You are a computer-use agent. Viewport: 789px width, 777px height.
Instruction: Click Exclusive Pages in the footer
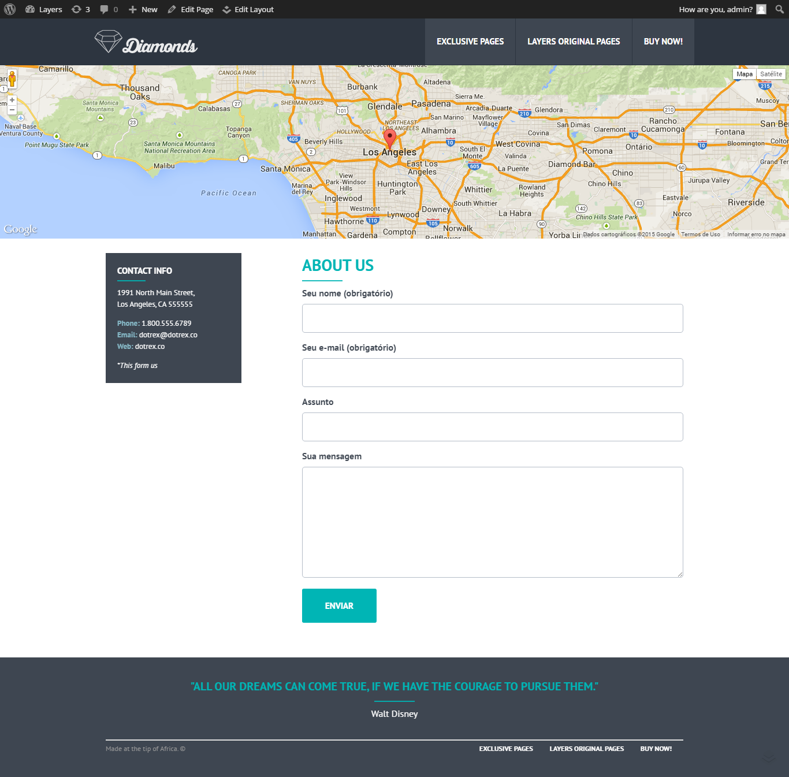click(x=506, y=749)
